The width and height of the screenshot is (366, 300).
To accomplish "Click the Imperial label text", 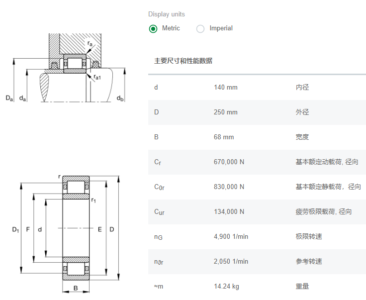I will click(221, 28).
